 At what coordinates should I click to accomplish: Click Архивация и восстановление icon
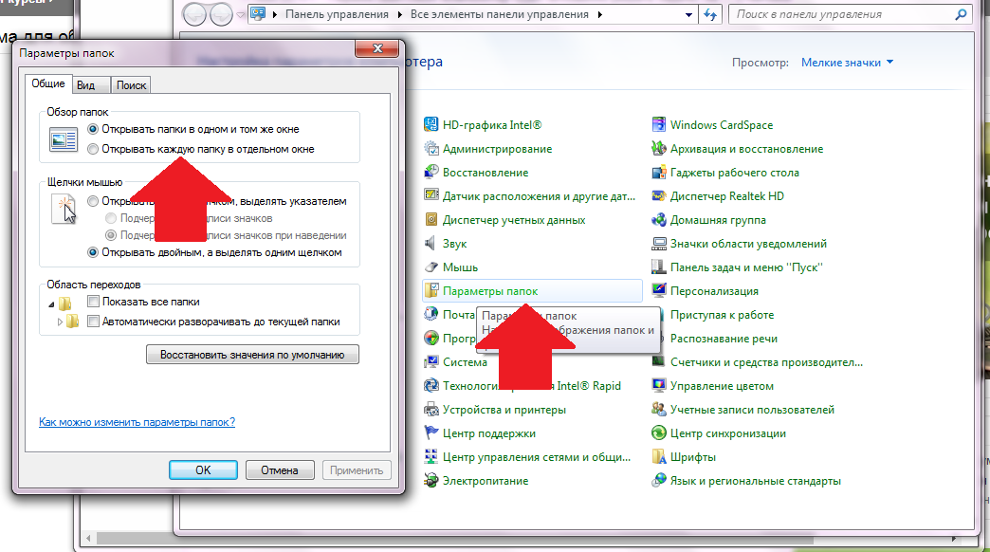pos(658,148)
